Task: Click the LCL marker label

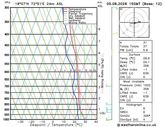Action: [103, 113]
